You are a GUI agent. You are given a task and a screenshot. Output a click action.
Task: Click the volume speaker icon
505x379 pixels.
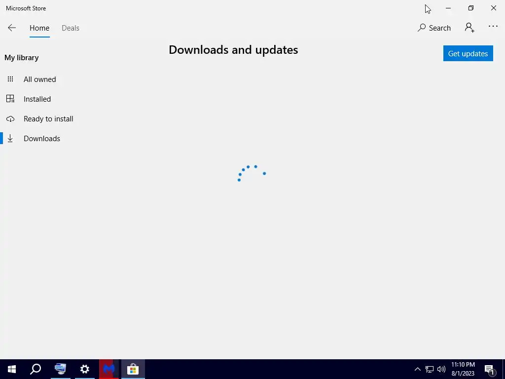click(x=441, y=369)
